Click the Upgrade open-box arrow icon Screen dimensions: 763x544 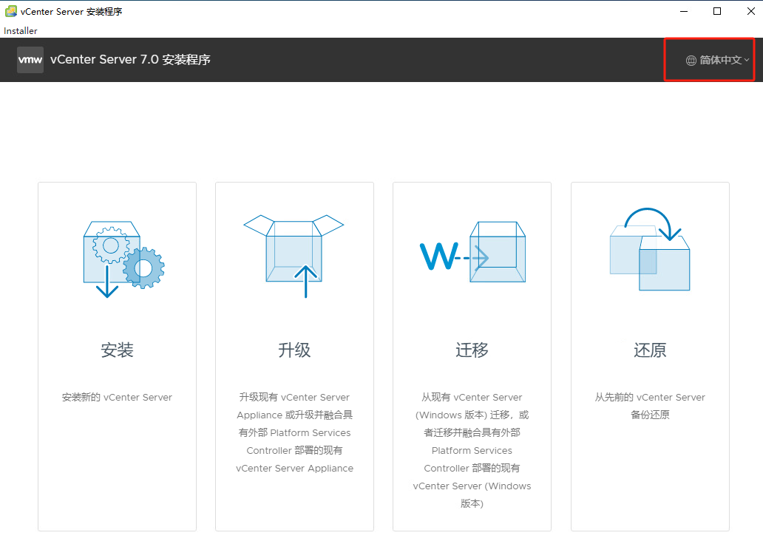click(x=294, y=256)
